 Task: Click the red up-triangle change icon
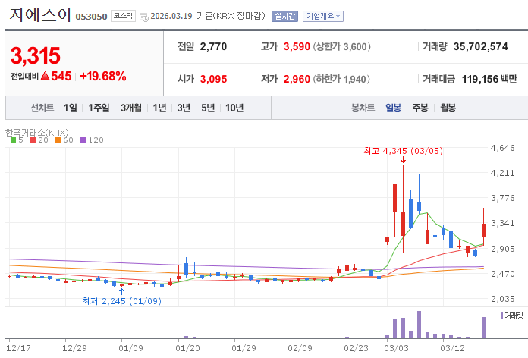[45, 76]
